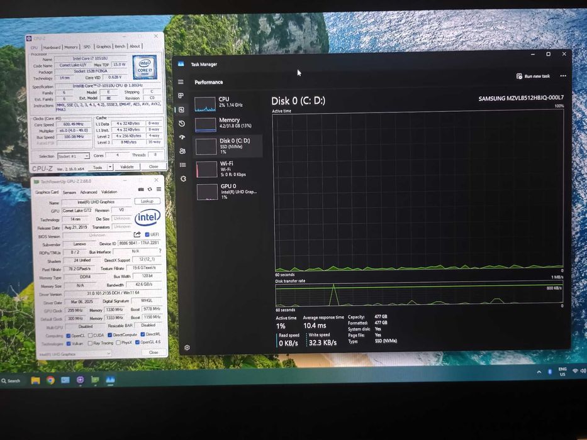Select the CPU performance entry
587x440 pixels.
tap(228, 104)
